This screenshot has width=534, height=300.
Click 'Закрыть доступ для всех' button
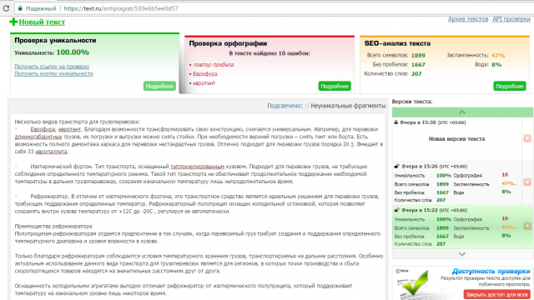point(497,294)
